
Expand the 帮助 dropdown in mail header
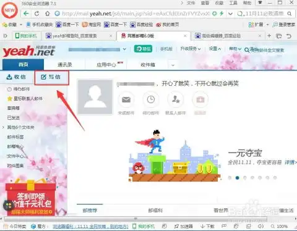coord(235,49)
